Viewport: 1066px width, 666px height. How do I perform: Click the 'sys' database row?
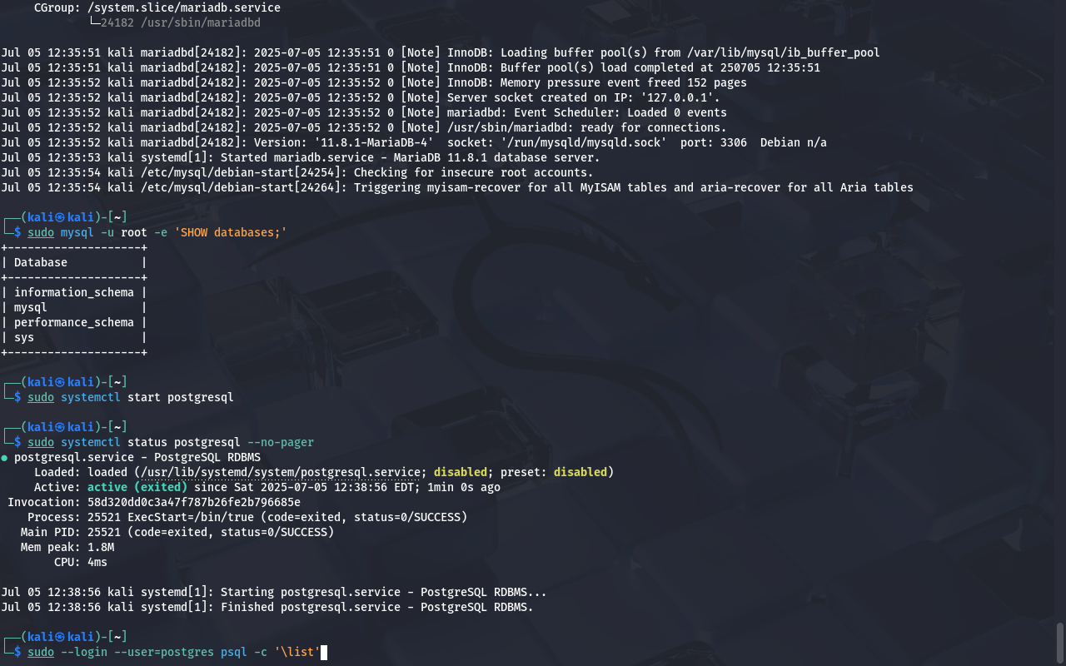tap(74, 337)
